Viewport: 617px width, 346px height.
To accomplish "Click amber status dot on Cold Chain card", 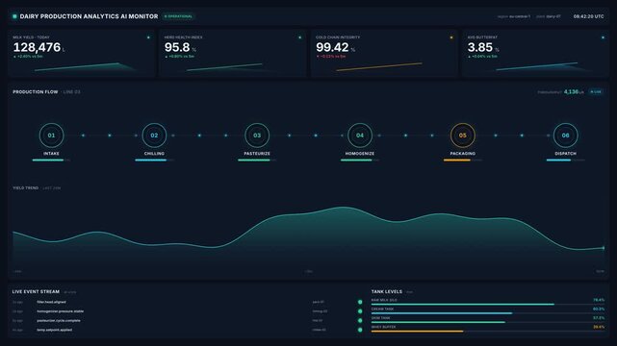I will pos(451,37).
